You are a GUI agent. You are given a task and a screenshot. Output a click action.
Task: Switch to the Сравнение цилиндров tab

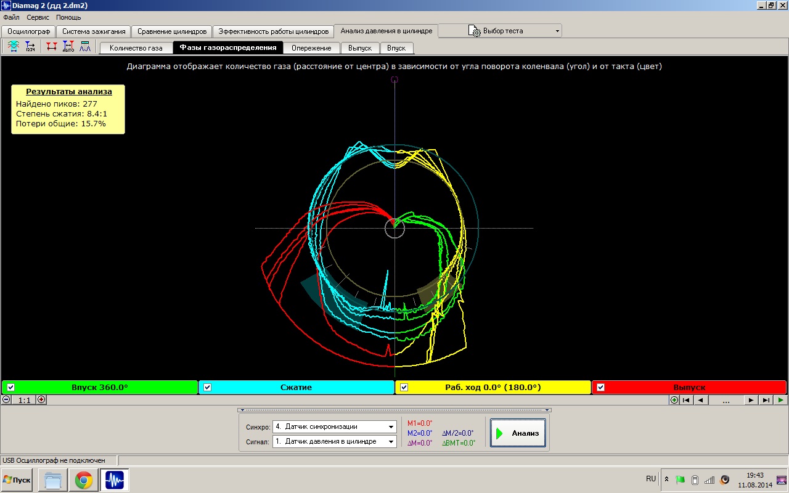tap(172, 31)
